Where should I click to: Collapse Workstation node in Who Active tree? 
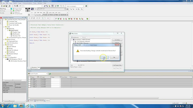72,40
